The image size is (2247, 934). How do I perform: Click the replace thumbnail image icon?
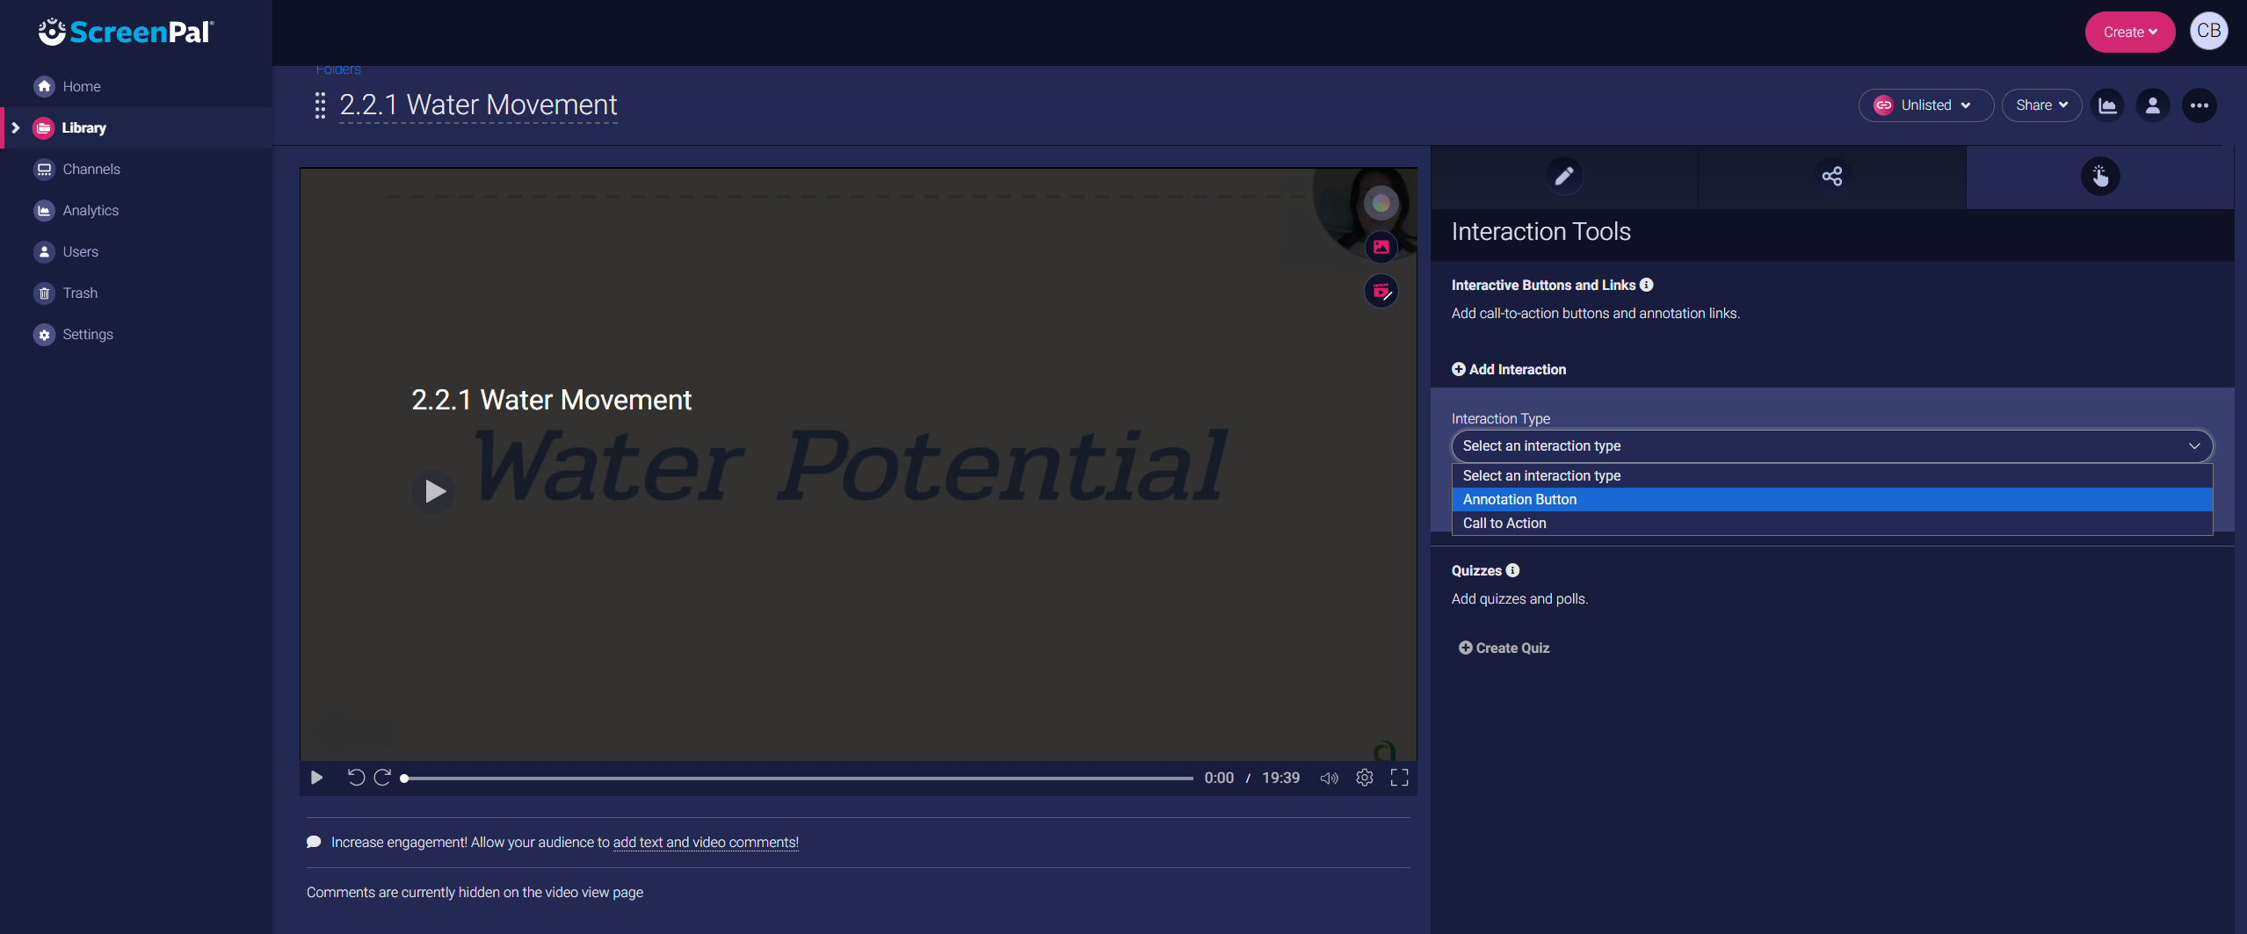1380,247
